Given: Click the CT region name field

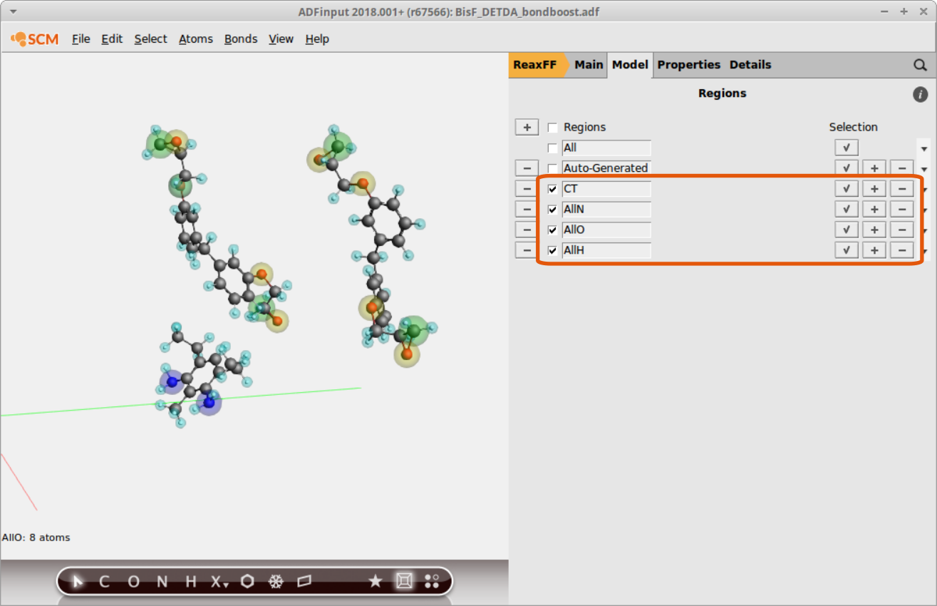Looking at the screenshot, I should point(606,189).
